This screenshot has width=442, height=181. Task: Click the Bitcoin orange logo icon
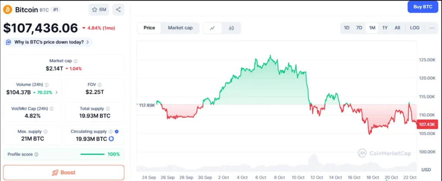(8, 10)
